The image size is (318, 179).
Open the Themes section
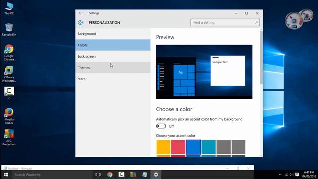tap(113, 68)
